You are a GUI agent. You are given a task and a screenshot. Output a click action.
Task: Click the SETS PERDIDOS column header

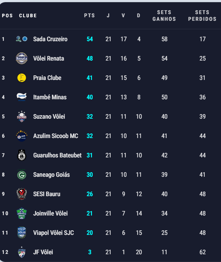click(x=202, y=16)
